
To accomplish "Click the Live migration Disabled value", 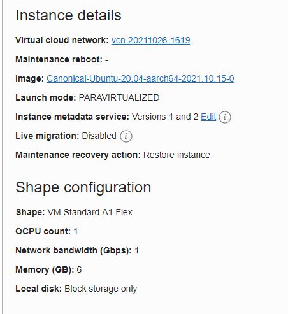I will pos(99,136).
